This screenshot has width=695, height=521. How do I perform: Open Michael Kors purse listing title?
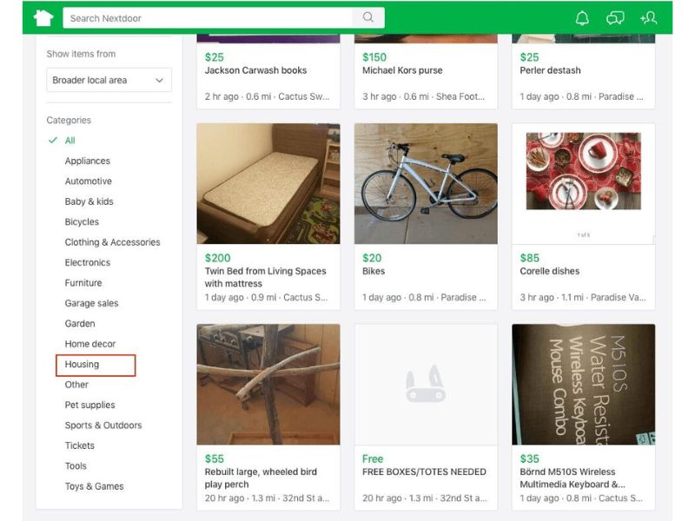tap(402, 70)
